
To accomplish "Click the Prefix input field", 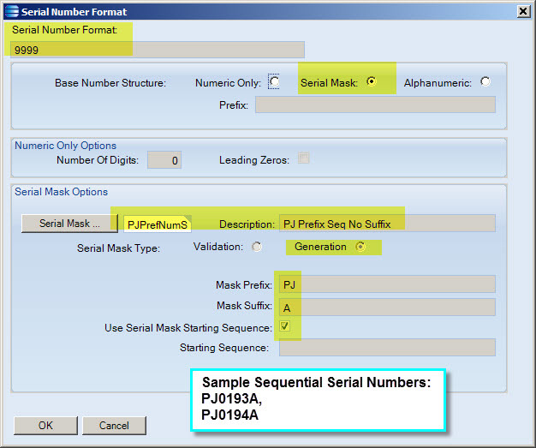I will click(x=375, y=105).
